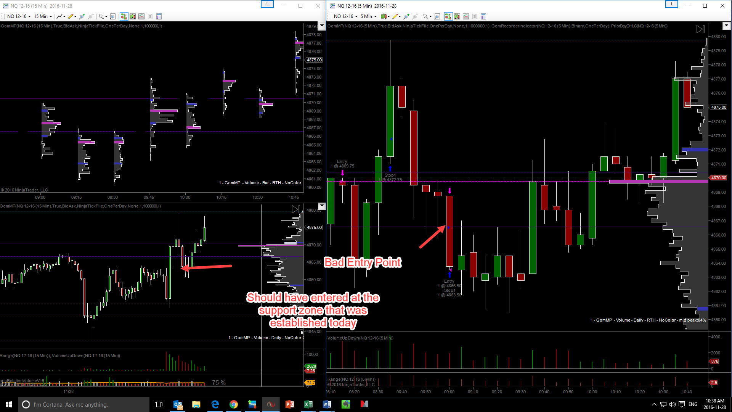732x412 pixels.
Task: Open Strategies icon in 5 Min window
Action: (475, 16)
